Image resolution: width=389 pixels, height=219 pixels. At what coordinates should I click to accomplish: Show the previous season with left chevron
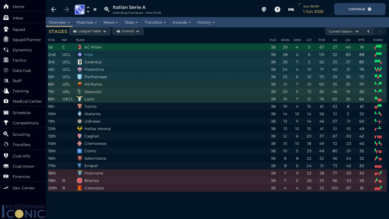click(368, 31)
